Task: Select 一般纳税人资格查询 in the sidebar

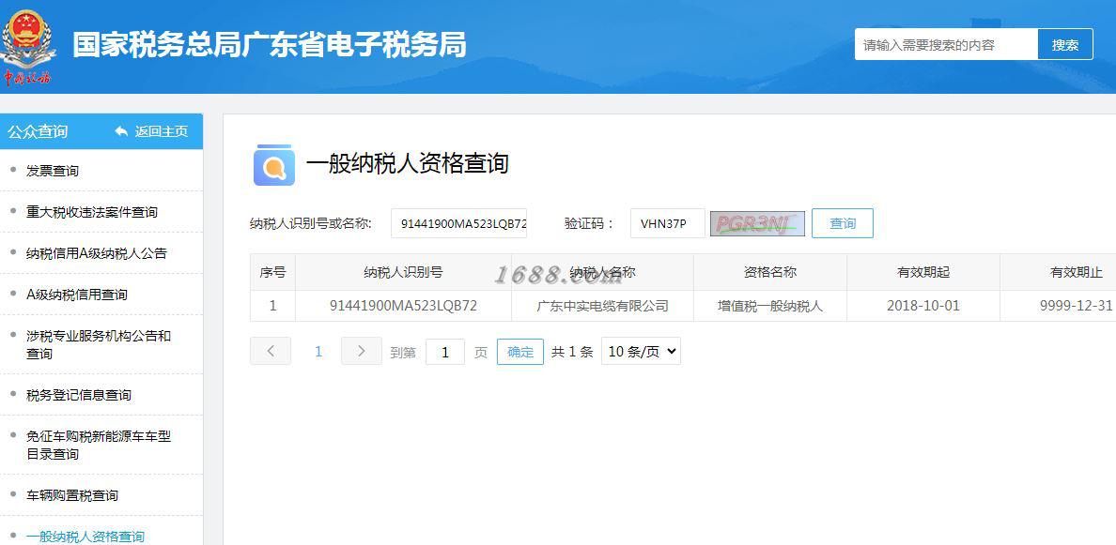Action: point(85,537)
